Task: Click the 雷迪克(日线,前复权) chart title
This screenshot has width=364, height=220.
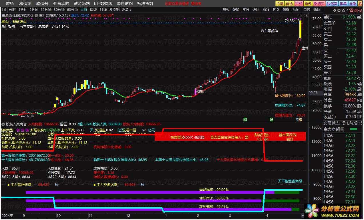Action: click(x=17, y=15)
